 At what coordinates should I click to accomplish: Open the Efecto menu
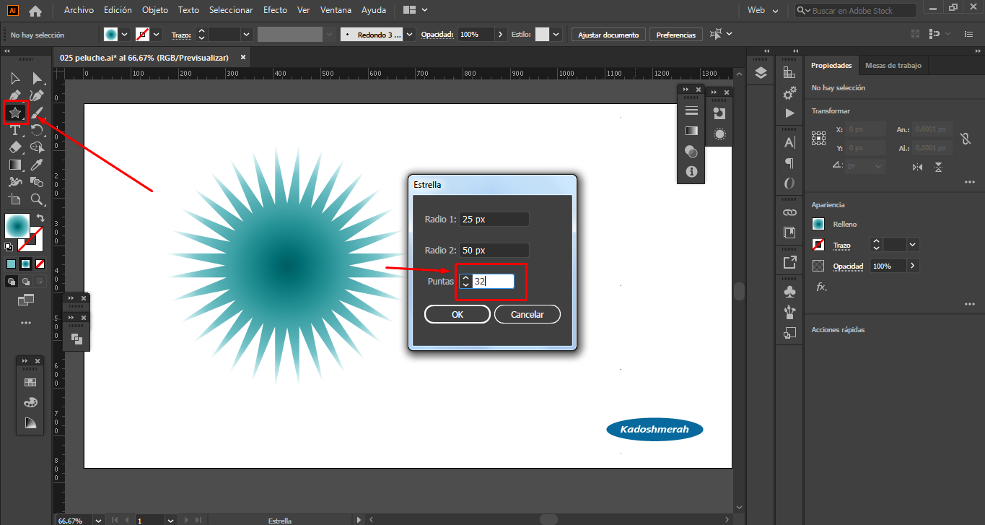coord(275,10)
